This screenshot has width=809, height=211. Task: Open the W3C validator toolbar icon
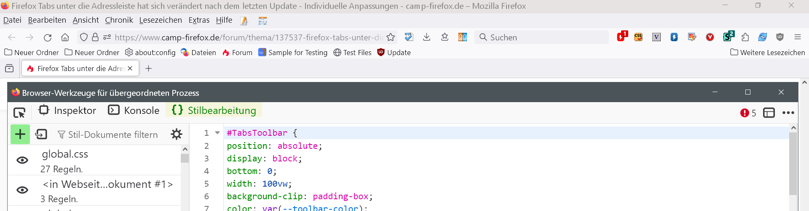point(409,37)
